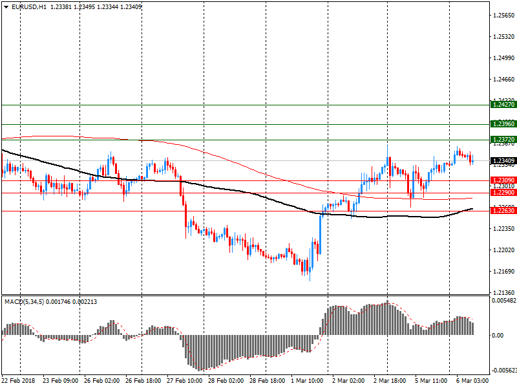Click the 2 Mar 18:00 time axis label
The image size is (517, 388).
[x=390, y=381]
